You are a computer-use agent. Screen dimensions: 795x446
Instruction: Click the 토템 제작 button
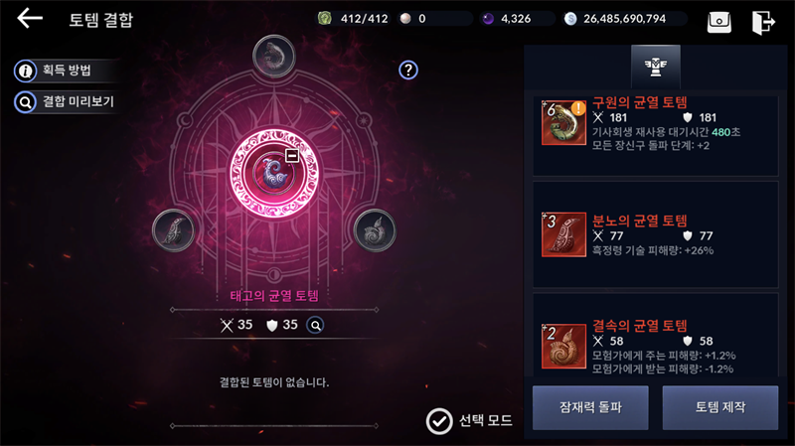click(719, 407)
